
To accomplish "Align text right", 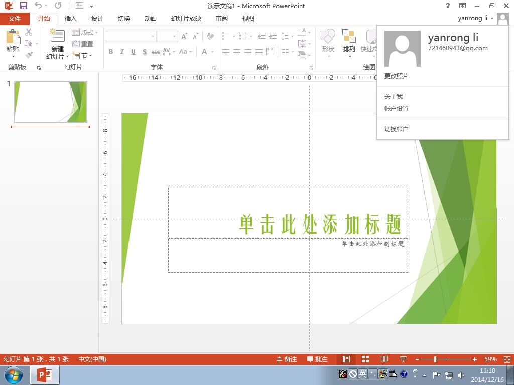I will click(248, 52).
